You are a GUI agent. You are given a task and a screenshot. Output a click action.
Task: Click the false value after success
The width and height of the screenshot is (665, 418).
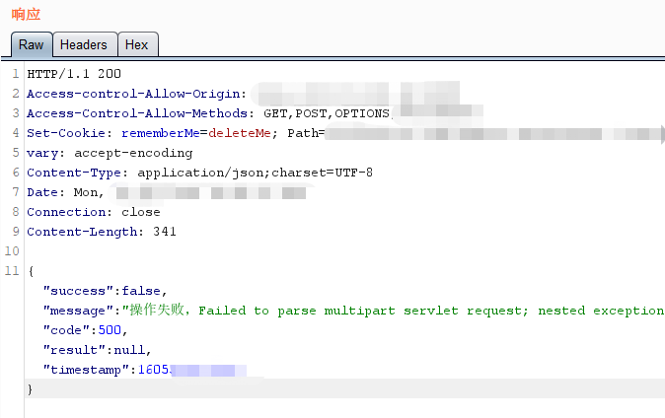pos(141,291)
